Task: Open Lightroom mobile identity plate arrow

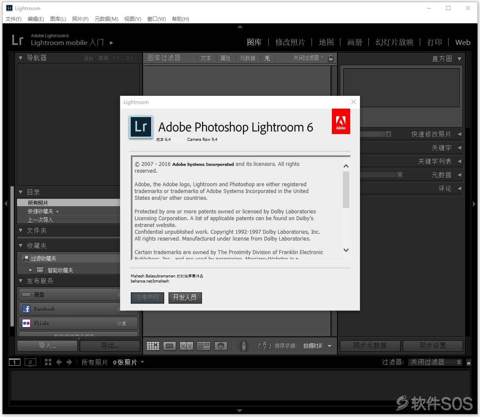Action: [112, 43]
